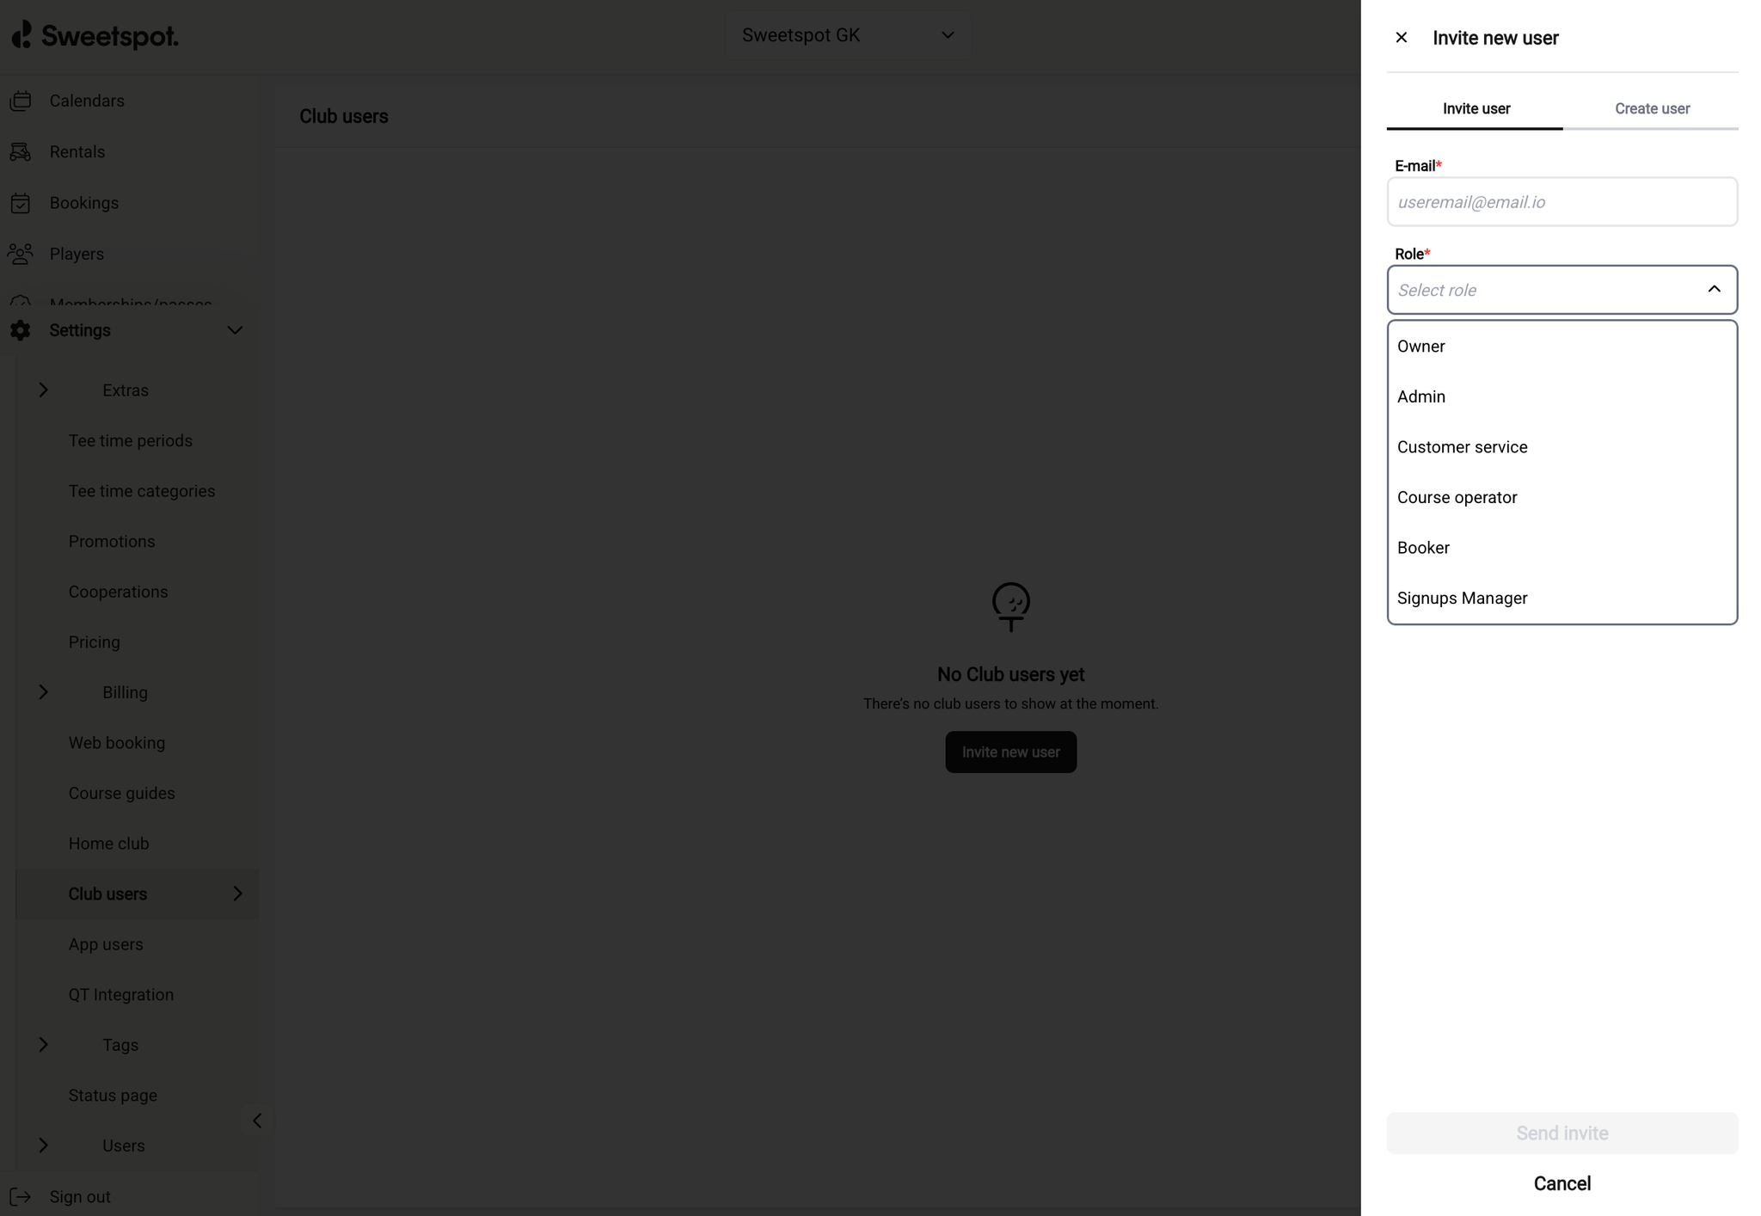Click the Sweetspot logo
The height and width of the screenshot is (1216, 1761).
[x=95, y=35]
